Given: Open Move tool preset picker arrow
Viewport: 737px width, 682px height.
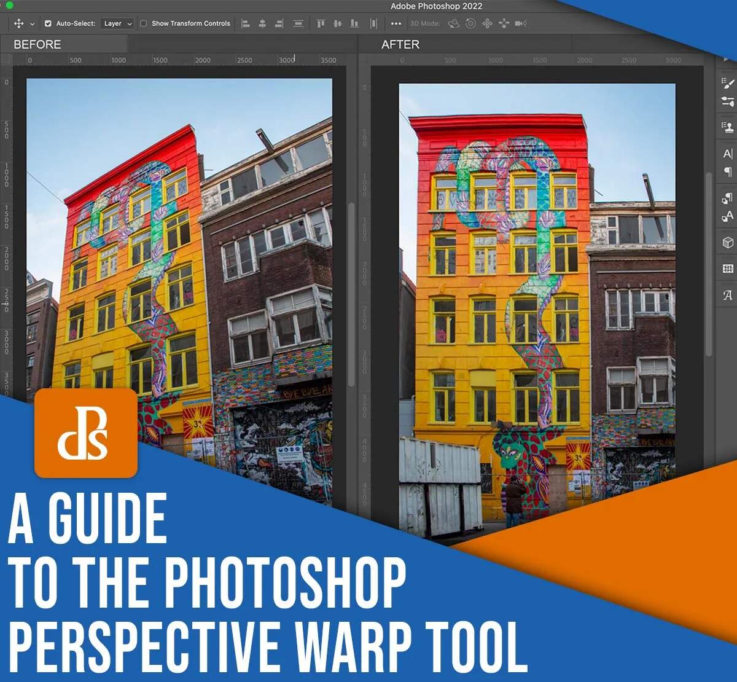Looking at the screenshot, I should pyautogui.click(x=32, y=24).
